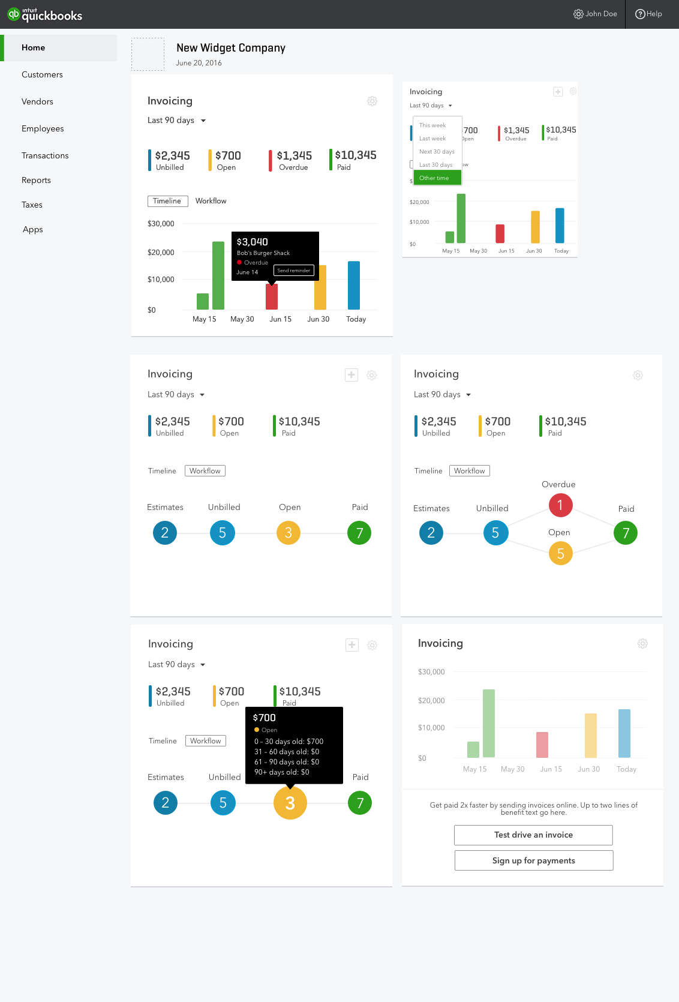The height and width of the screenshot is (1002, 679).
Task: Open the Last 90 days dropdown in the widget with the Overdue node
Action: coord(443,395)
